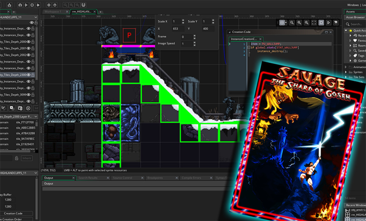Switch to the Workspace 1 tab
The image size is (366, 221).
point(53,11)
